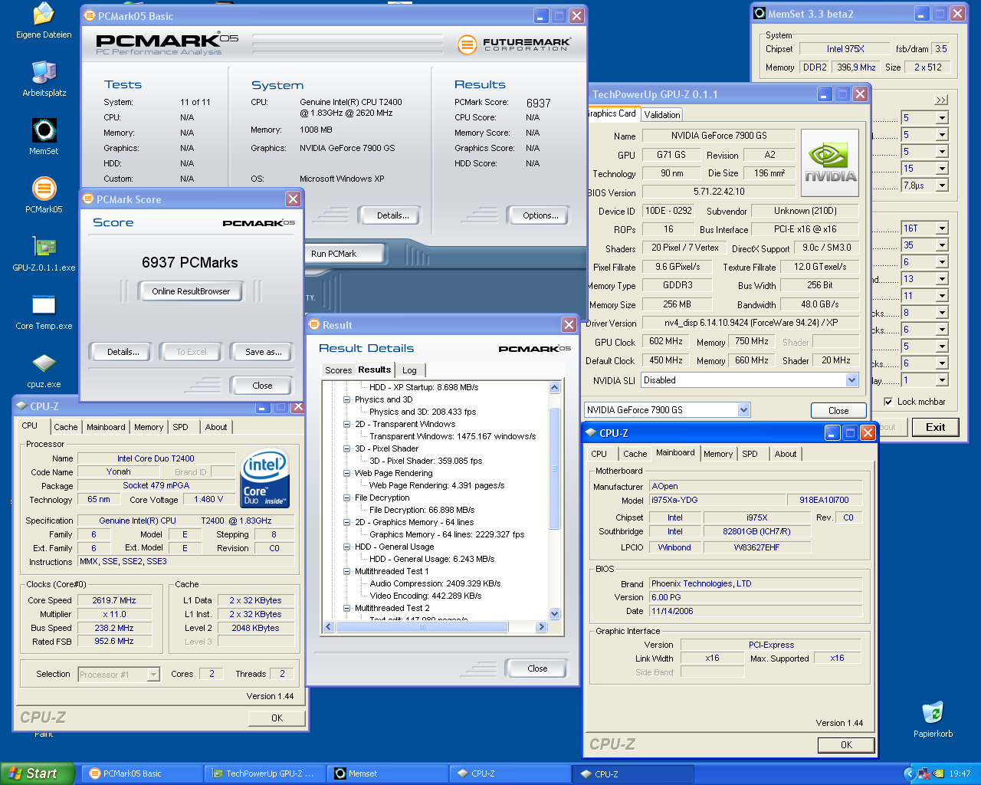
Task: Open Memory tab in right CPU-Z window
Action: (x=718, y=454)
